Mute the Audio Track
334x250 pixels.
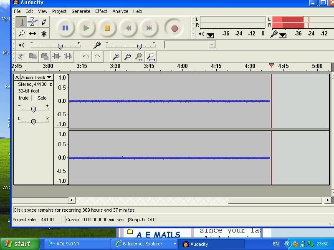click(x=24, y=98)
